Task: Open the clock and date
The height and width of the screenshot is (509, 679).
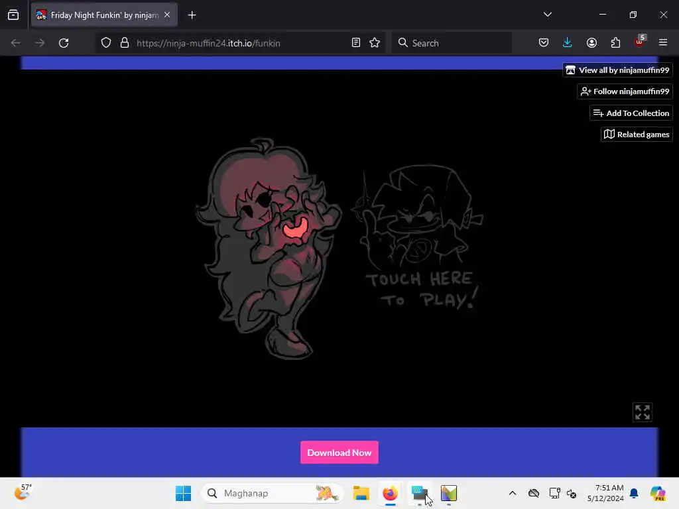Action: [x=605, y=493]
